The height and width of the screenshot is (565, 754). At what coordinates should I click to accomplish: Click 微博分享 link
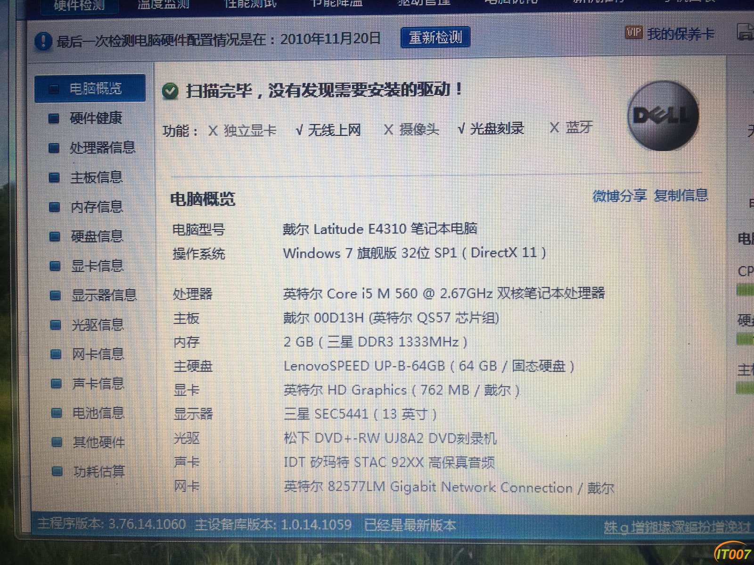click(x=619, y=195)
